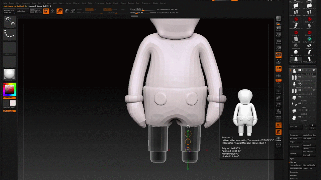Image resolution: width=321 pixels, height=180 pixels.
Task: Click the Frame view button
Action: tap(279, 92)
